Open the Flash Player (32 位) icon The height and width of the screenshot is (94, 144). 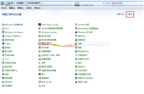(x=39, y=25)
